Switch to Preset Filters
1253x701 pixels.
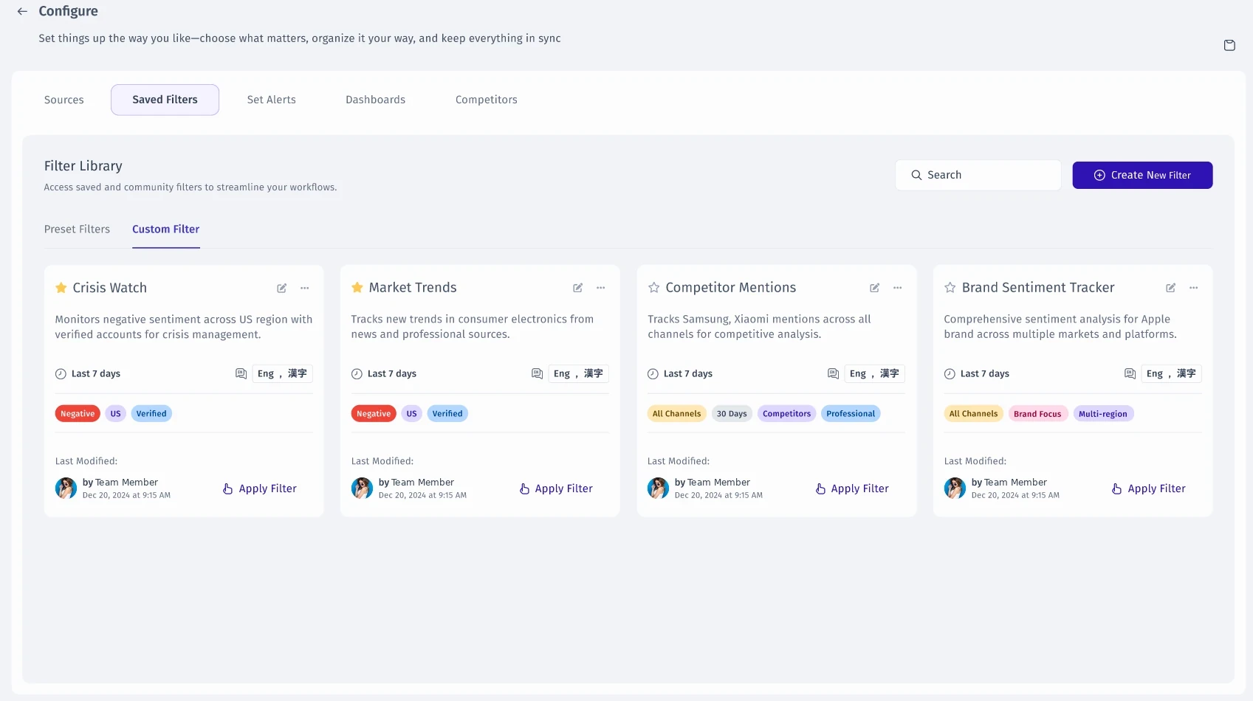click(77, 229)
